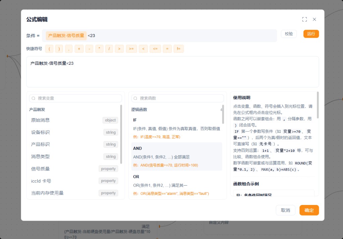
Task: Insert the 原始消息 variable
Action: [75, 120]
